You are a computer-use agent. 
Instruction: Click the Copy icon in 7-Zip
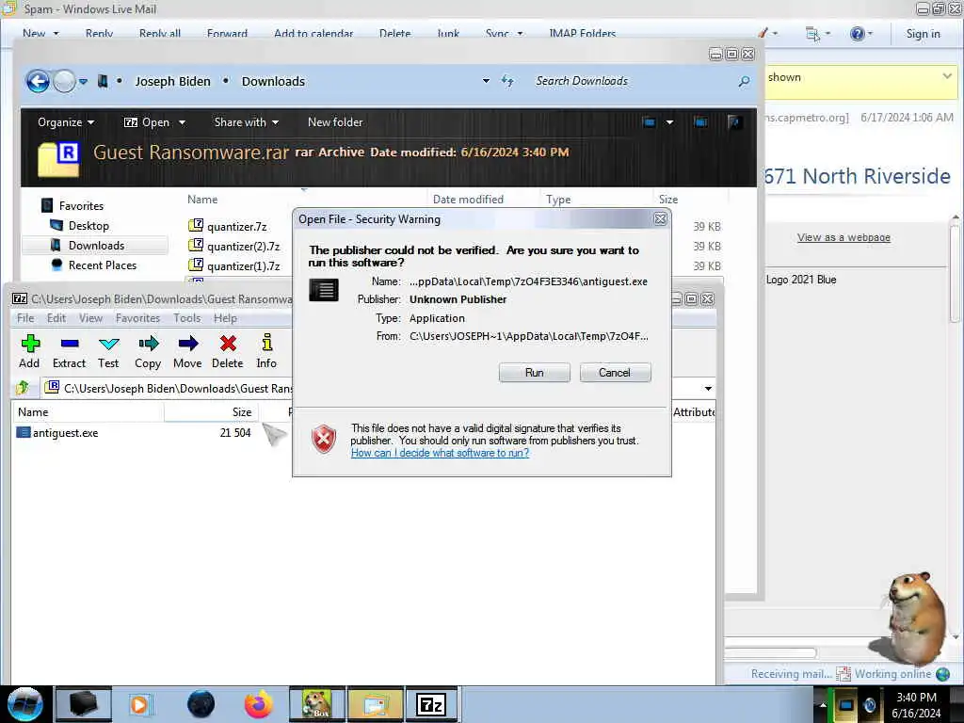point(148,343)
